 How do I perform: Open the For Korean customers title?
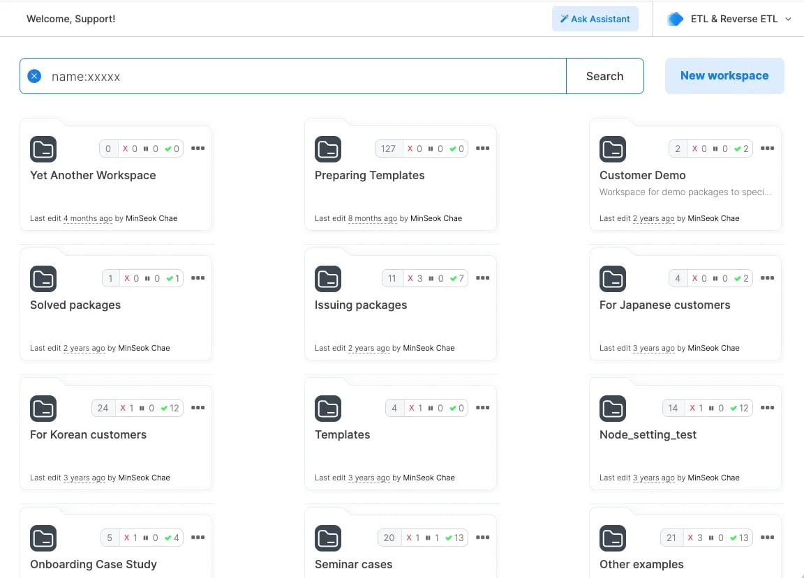pos(88,434)
